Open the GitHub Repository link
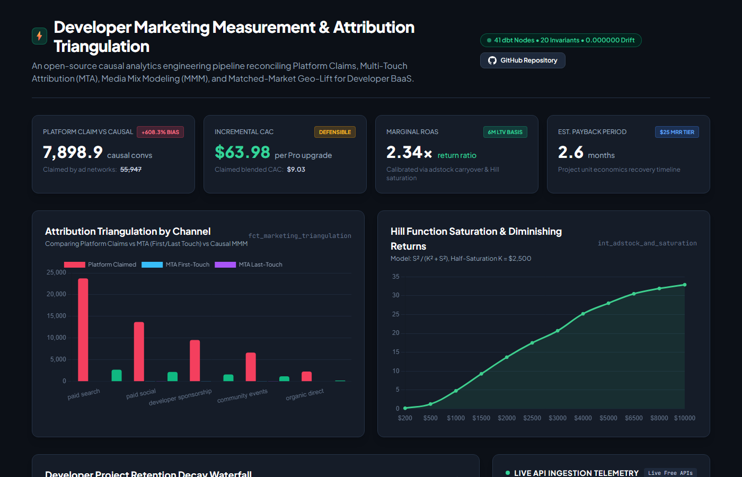Screen dimensions: 742x477 pyautogui.click(x=523, y=60)
